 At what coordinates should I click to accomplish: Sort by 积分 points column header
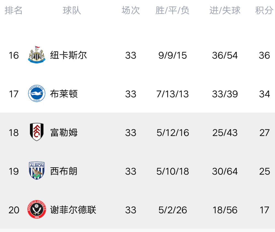[264, 10]
